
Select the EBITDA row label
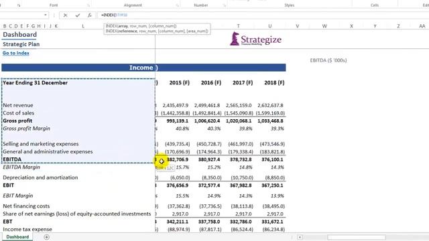pyautogui.click(x=12, y=159)
